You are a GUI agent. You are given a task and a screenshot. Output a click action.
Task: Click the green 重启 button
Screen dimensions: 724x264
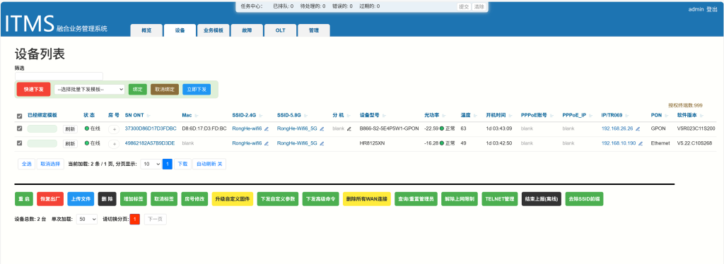(24, 199)
